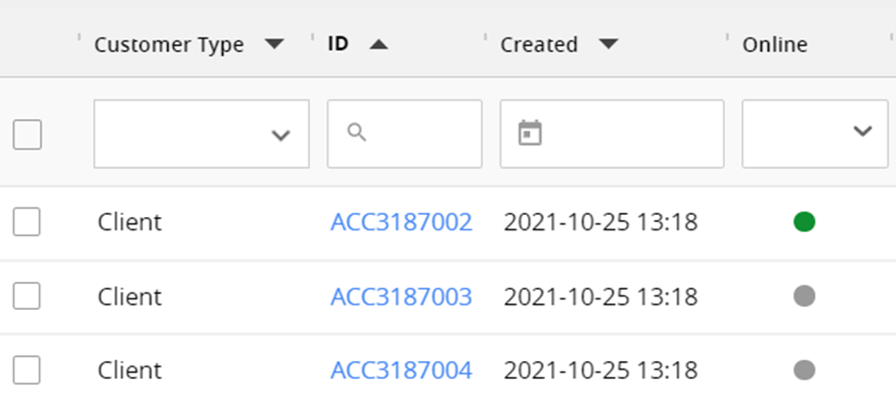The width and height of the screenshot is (896, 406).
Task: Open account link ACC3187003
Action: 401,297
